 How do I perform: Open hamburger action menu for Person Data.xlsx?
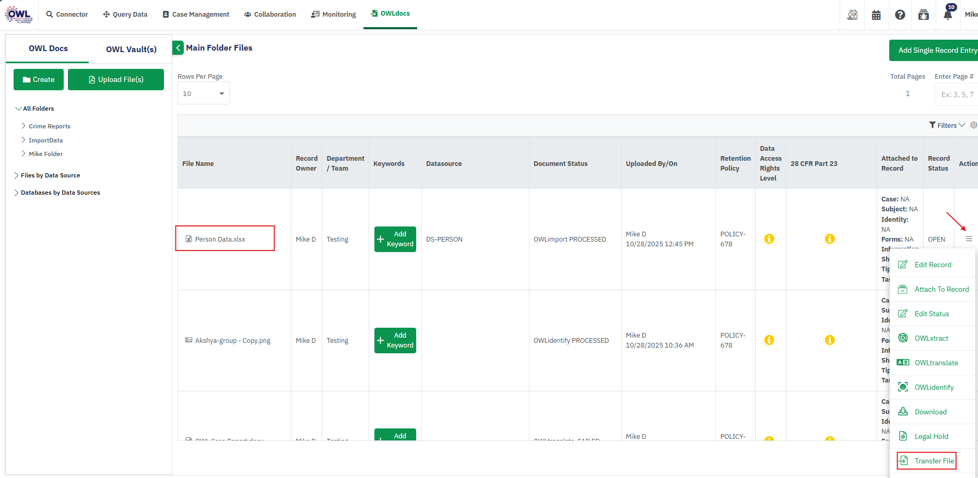click(969, 239)
